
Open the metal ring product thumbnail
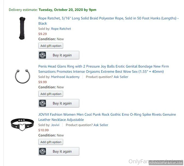[x=22, y=76]
